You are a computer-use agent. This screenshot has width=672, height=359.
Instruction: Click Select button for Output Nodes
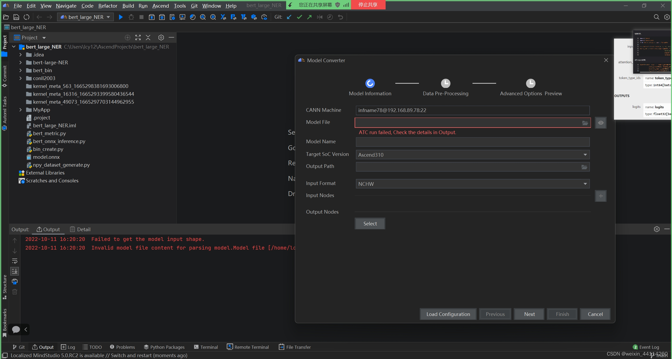click(370, 224)
